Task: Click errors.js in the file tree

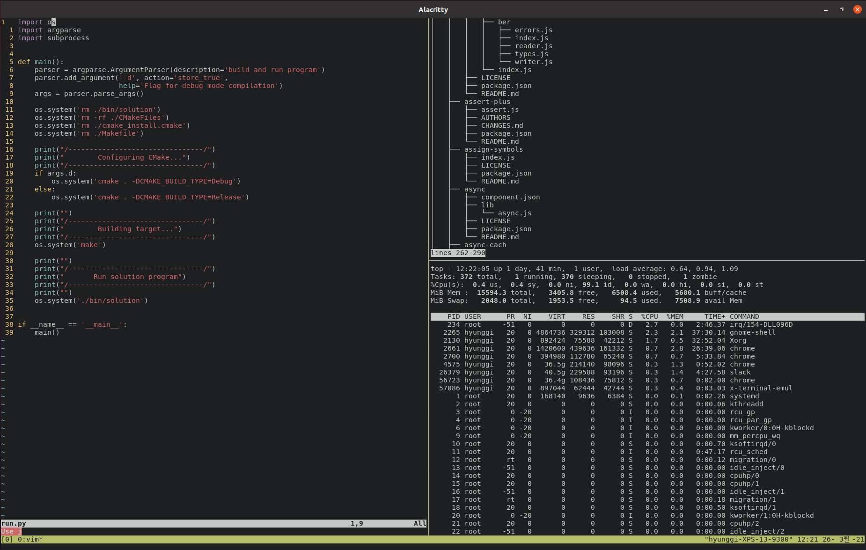Action: [x=534, y=30]
